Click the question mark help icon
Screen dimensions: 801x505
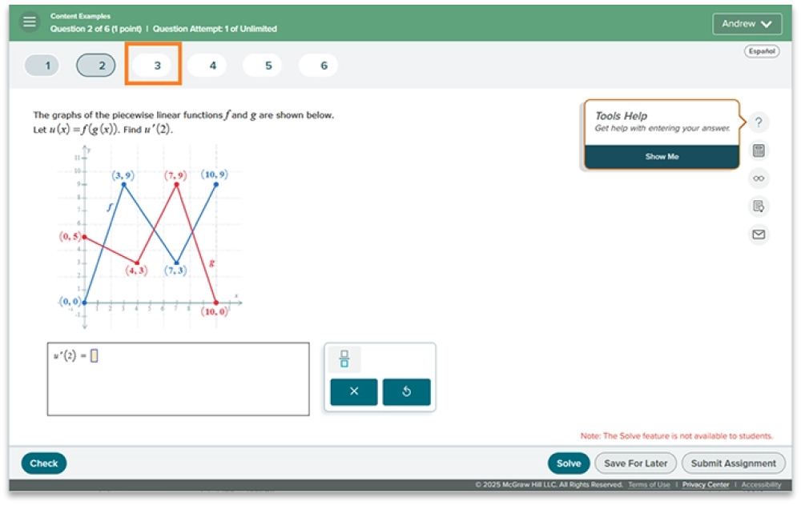pos(759,122)
